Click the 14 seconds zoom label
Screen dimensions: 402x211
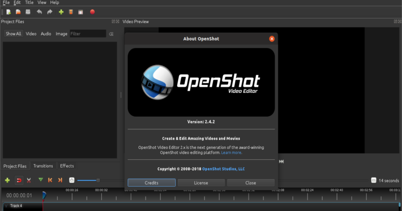(388, 181)
